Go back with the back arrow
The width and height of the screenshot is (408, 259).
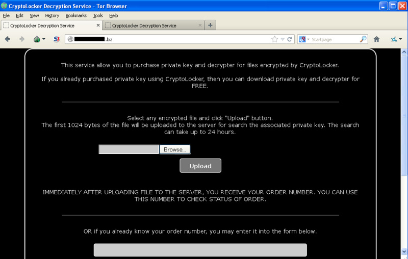[7, 39]
